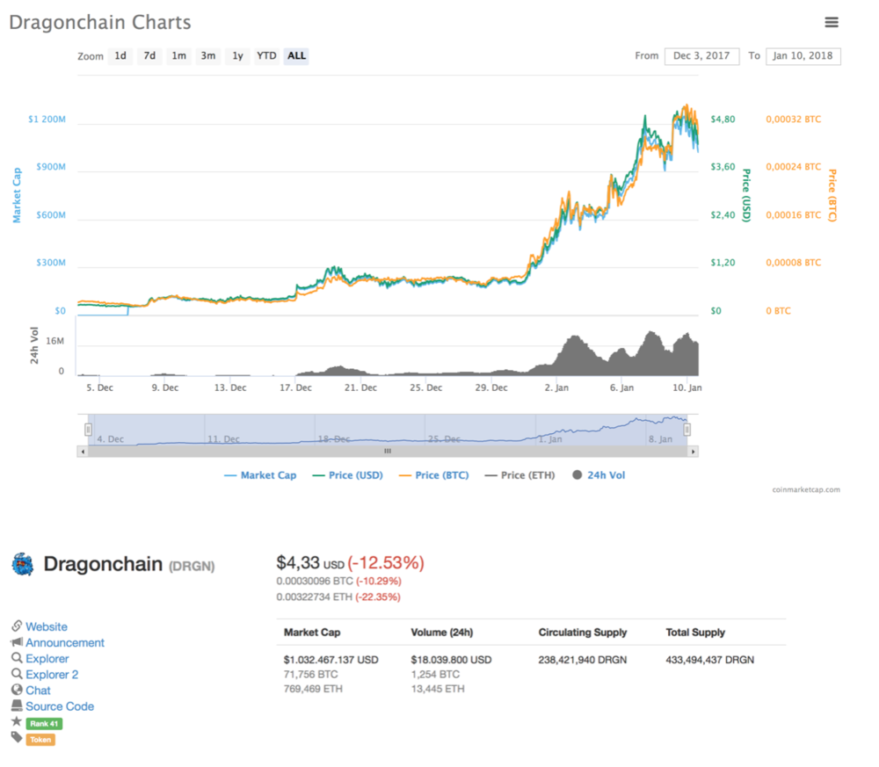Click the Market Cap column header
Screen dimensions: 879x767
(312, 632)
